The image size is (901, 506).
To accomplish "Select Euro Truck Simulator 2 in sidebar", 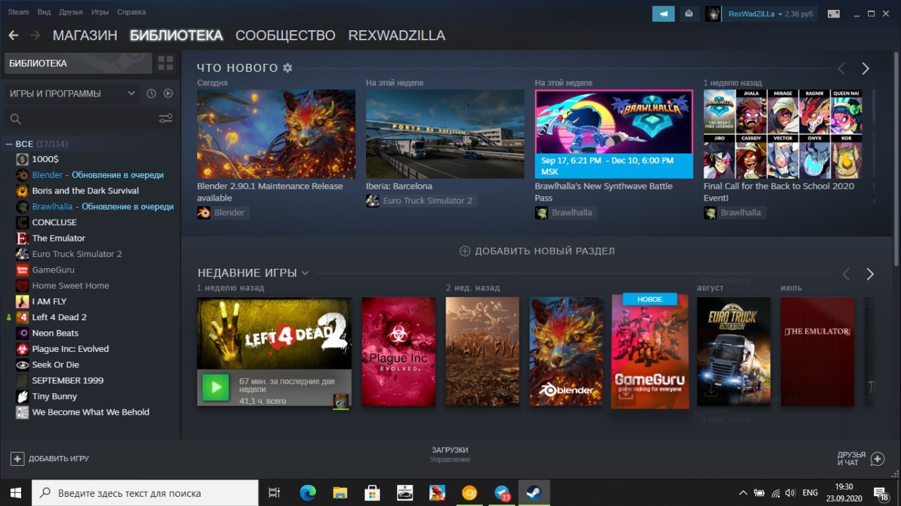I will click(x=77, y=254).
